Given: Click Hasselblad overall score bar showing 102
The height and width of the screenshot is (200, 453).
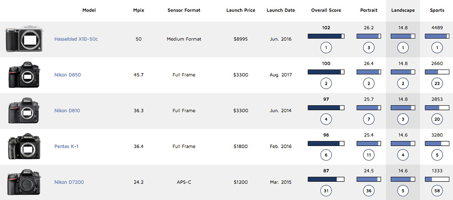Looking at the screenshot, I should pyautogui.click(x=326, y=36).
